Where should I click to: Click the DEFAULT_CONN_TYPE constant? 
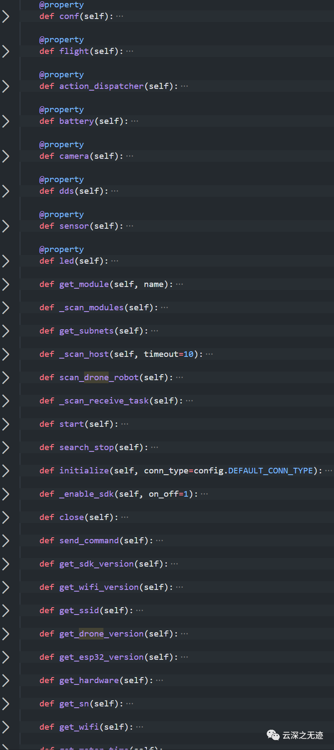coord(270,471)
